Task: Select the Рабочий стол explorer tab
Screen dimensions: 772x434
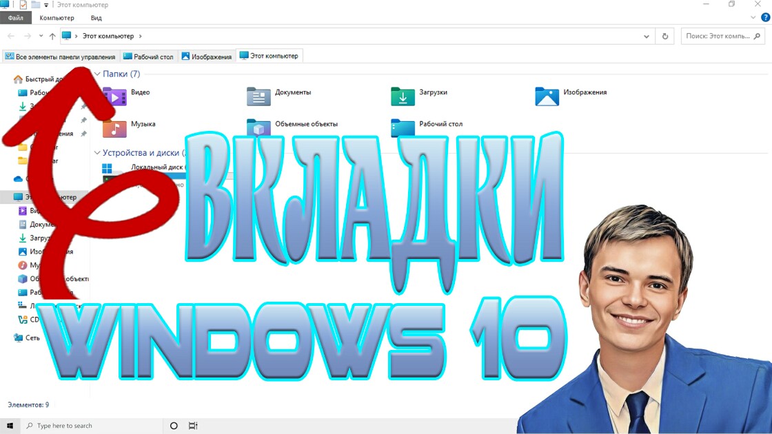Action: click(148, 56)
